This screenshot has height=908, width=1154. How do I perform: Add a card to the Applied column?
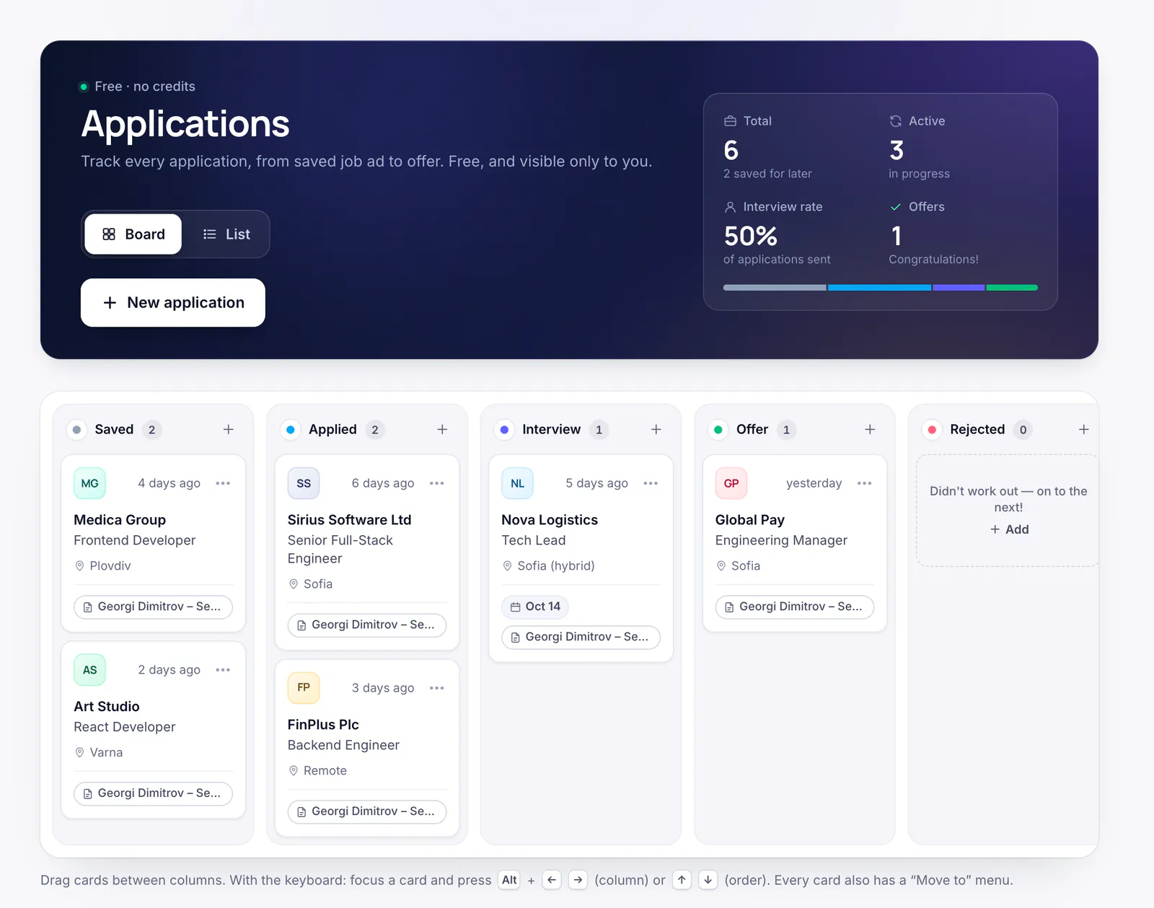click(442, 429)
